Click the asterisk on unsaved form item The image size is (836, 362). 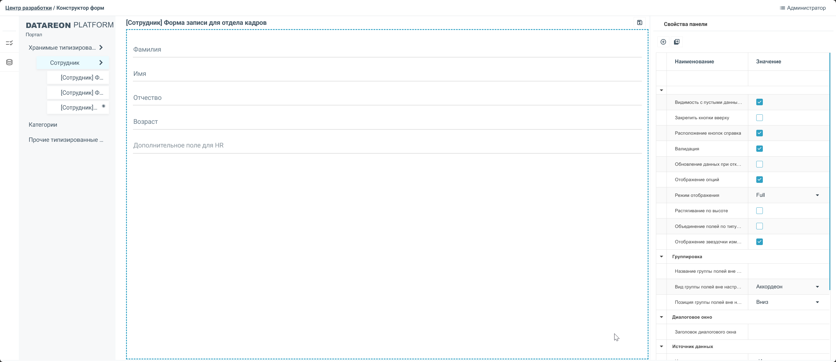click(x=103, y=106)
